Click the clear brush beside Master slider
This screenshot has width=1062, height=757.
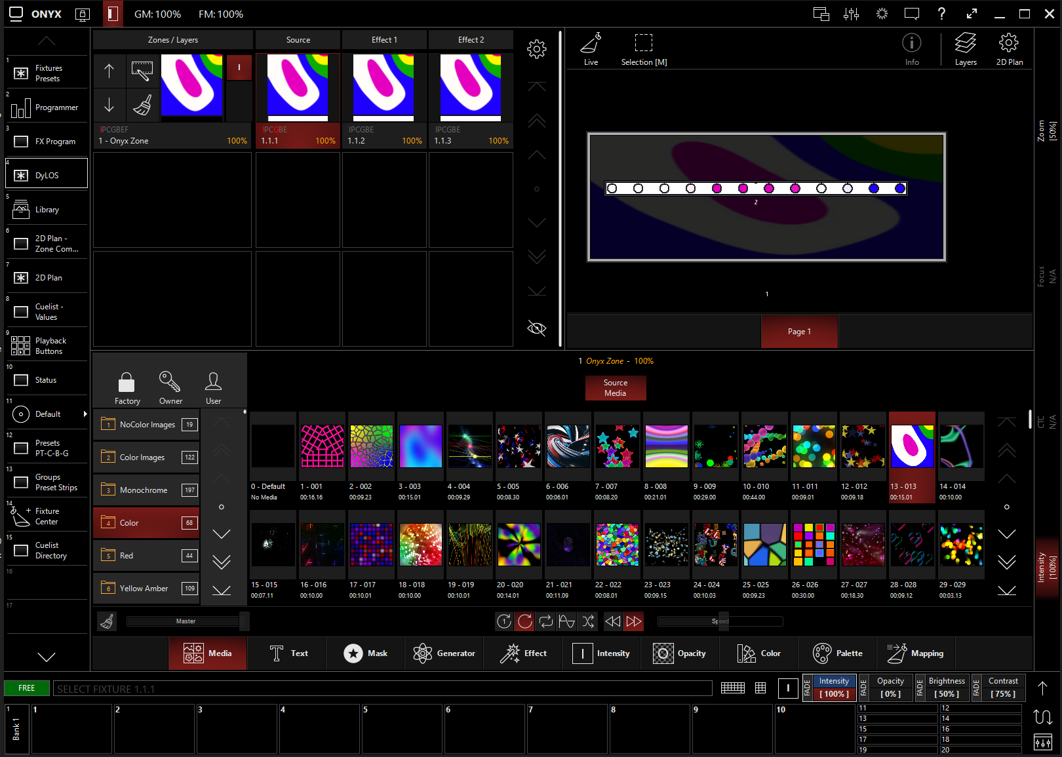(x=107, y=621)
